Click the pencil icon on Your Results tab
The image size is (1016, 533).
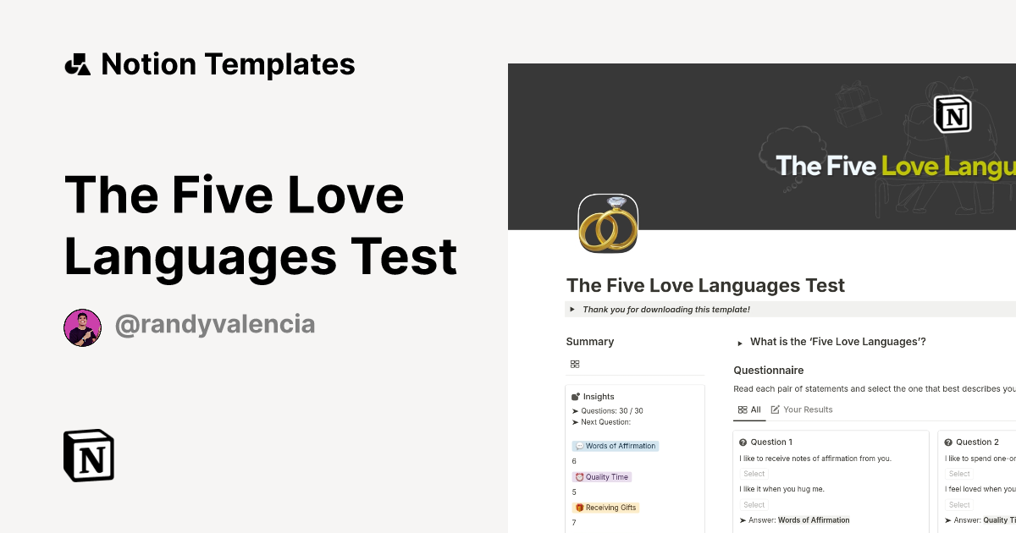tap(776, 409)
